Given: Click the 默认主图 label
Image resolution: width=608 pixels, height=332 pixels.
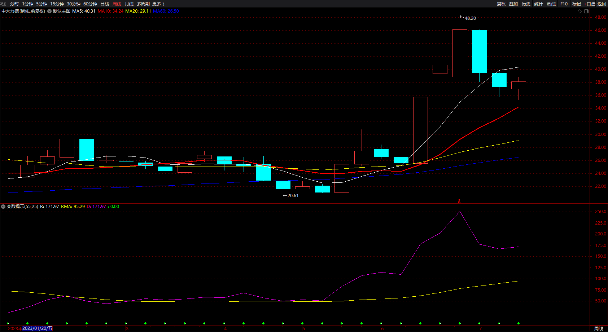Looking at the screenshot, I should [x=62, y=11].
